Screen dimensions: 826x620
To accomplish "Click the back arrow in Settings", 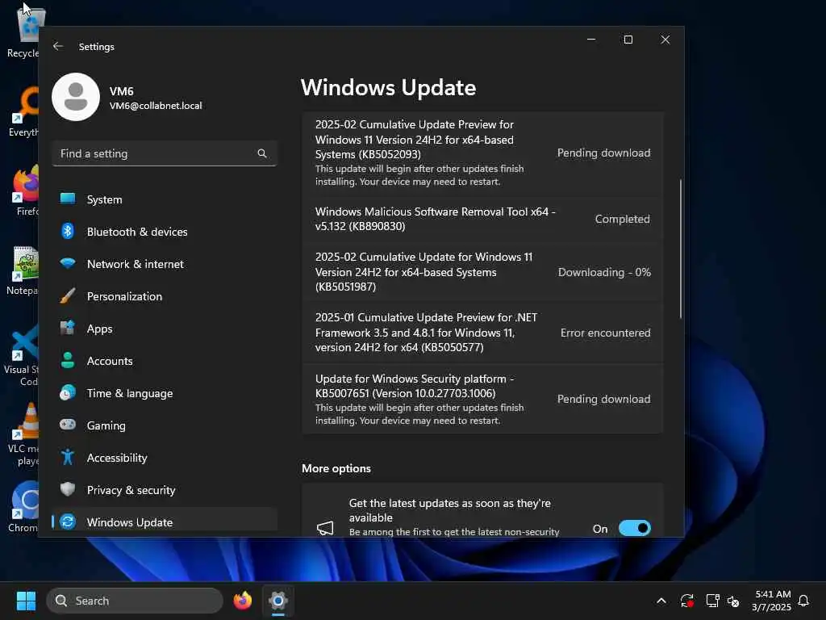I will [58, 46].
